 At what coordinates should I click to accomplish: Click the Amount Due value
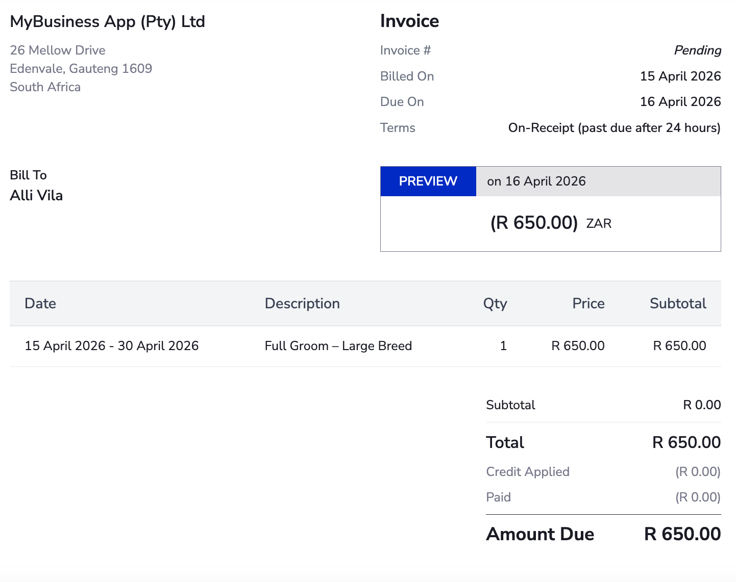tap(682, 534)
